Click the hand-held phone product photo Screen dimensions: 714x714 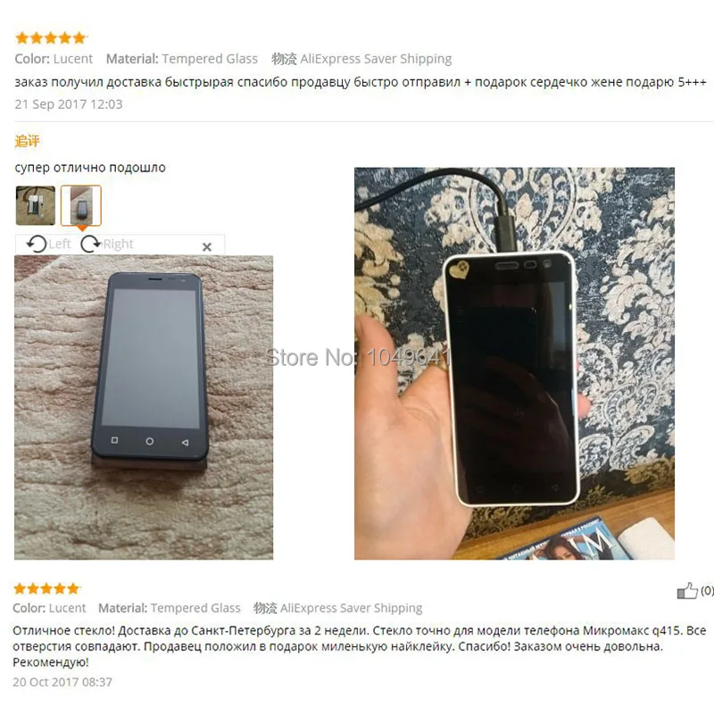[515, 363]
